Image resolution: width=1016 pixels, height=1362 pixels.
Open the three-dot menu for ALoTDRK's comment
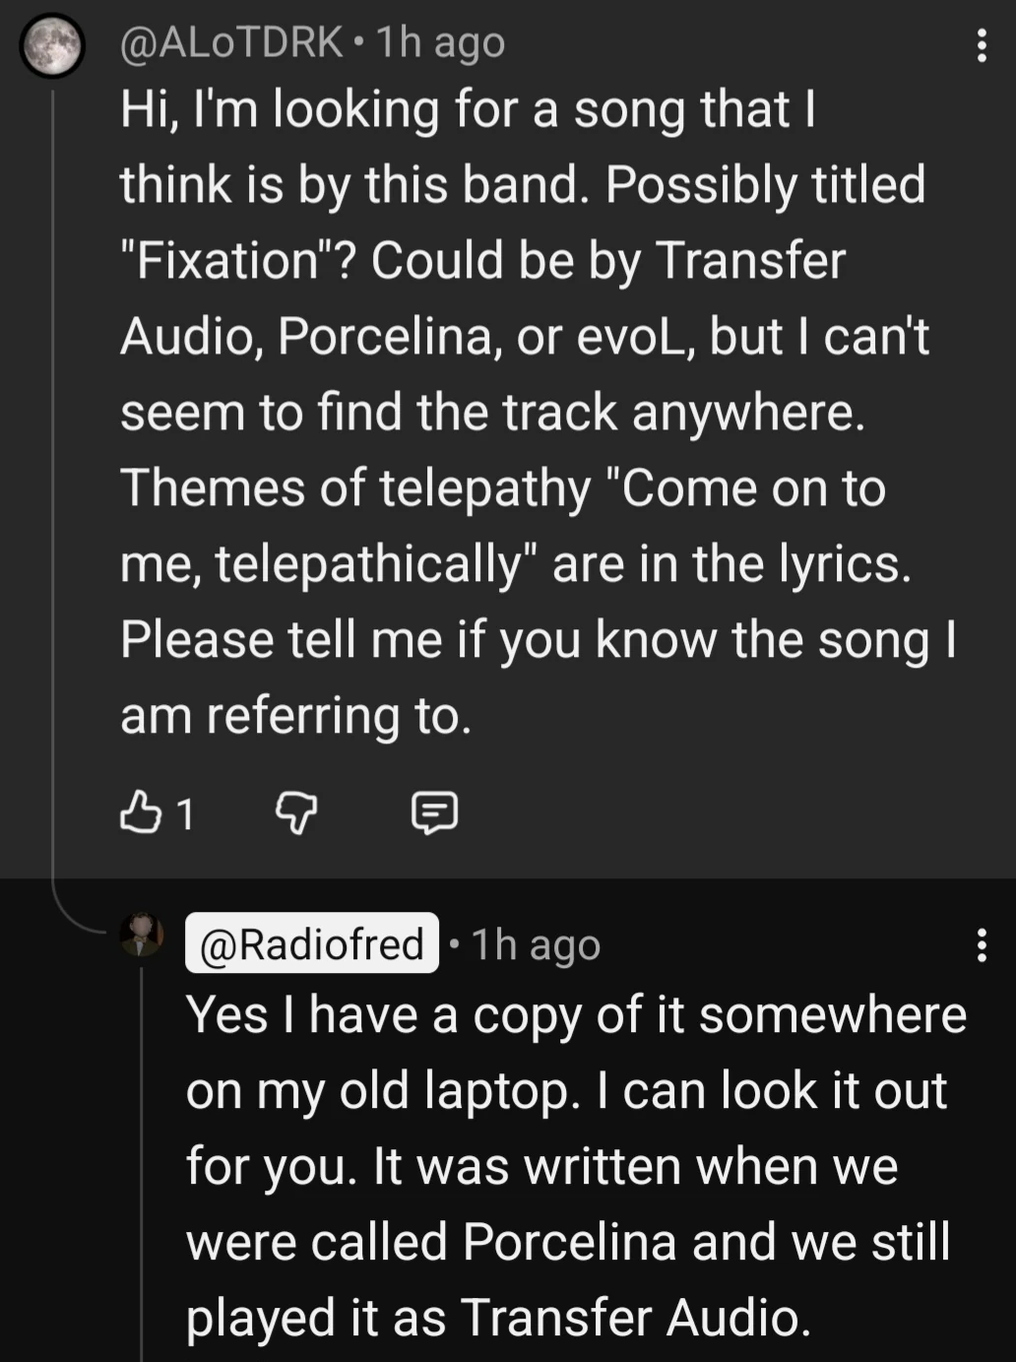point(981,45)
